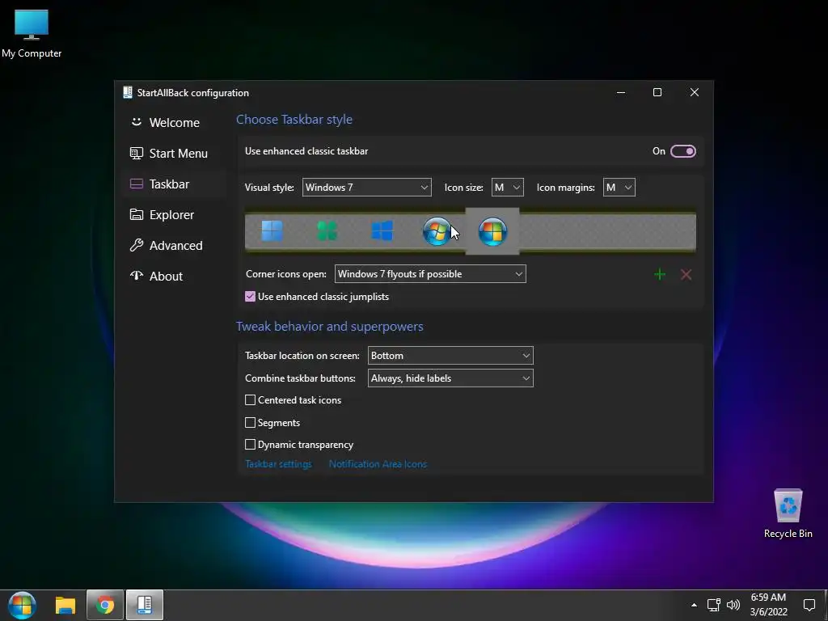Open the Icon size dropdown
Viewport: 828px width, 621px height.
[508, 188]
